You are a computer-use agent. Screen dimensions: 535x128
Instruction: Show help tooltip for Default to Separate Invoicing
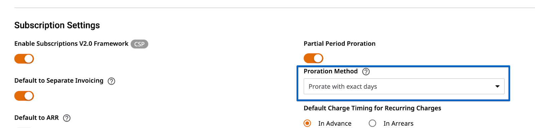[111, 81]
